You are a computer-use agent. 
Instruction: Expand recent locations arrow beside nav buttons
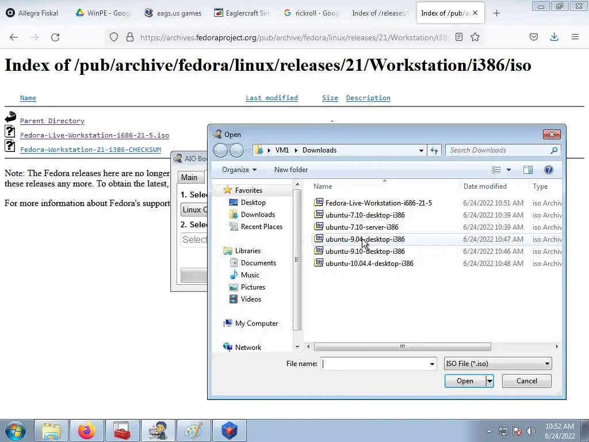click(x=248, y=150)
